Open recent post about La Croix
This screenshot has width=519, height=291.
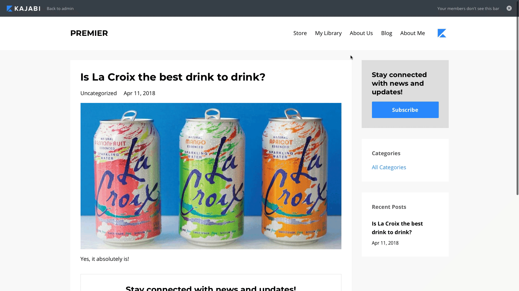click(397, 228)
